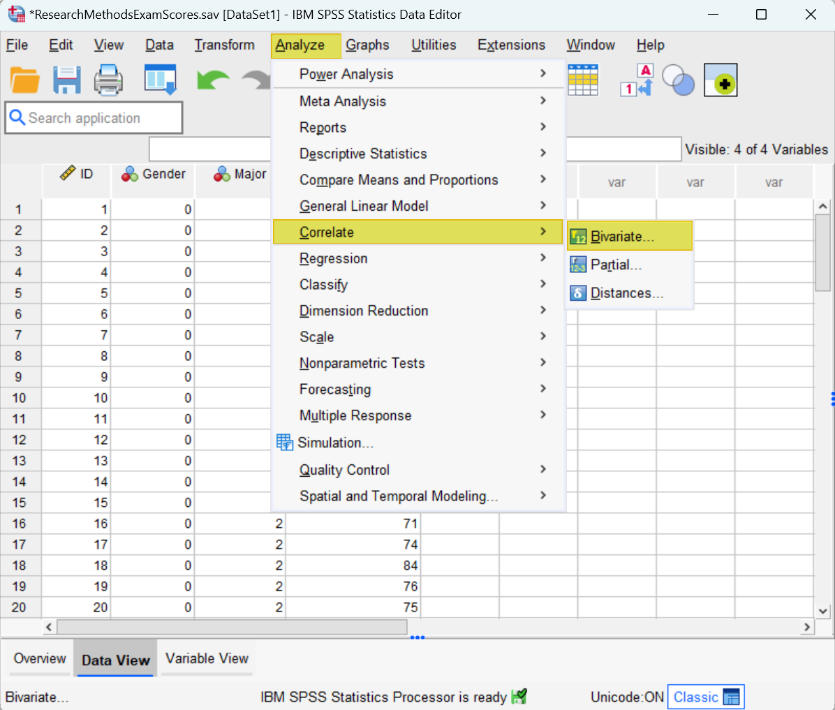Open the Graphs menu
This screenshot has height=710, width=835.
(x=367, y=45)
